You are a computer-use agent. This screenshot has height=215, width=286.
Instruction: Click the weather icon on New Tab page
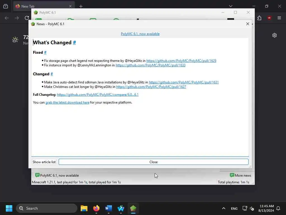pos(15,39)
